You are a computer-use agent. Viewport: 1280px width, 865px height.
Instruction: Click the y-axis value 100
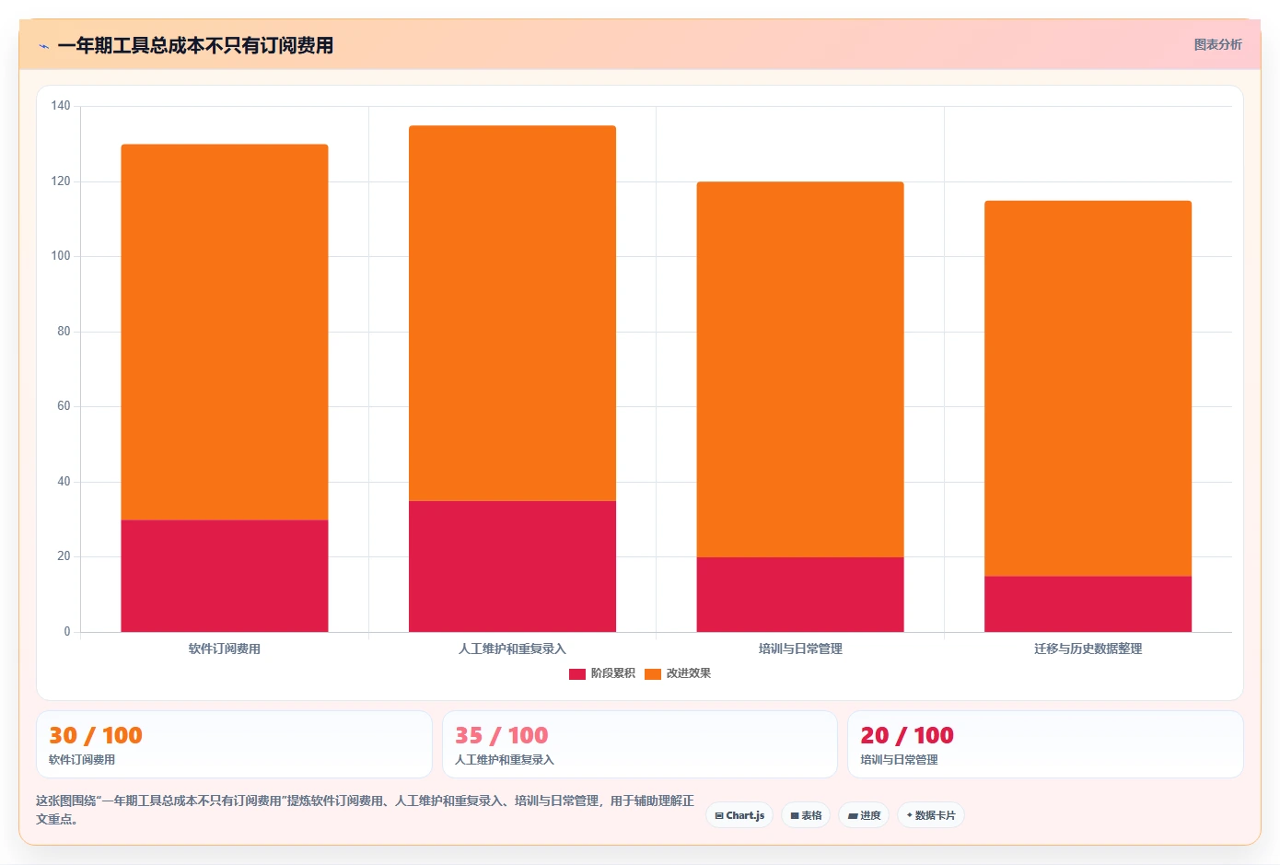pos(61,256)
